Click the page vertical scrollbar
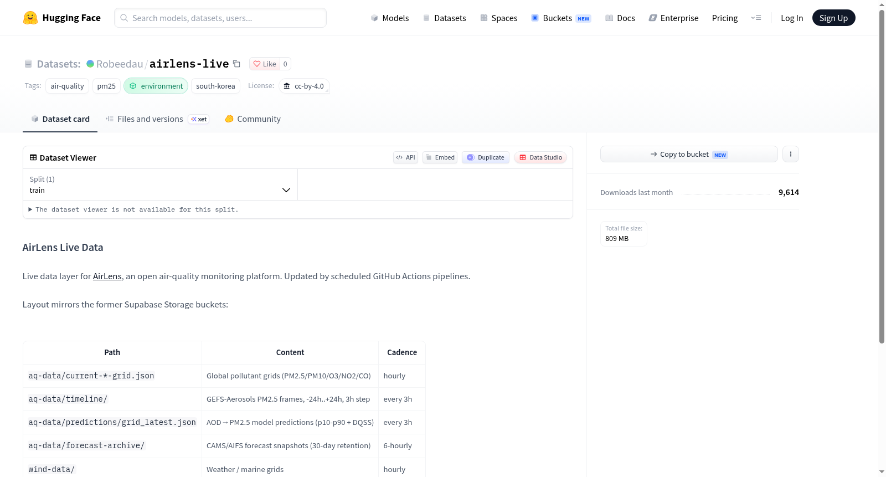 pyautogui.click(x=882, y=177)
